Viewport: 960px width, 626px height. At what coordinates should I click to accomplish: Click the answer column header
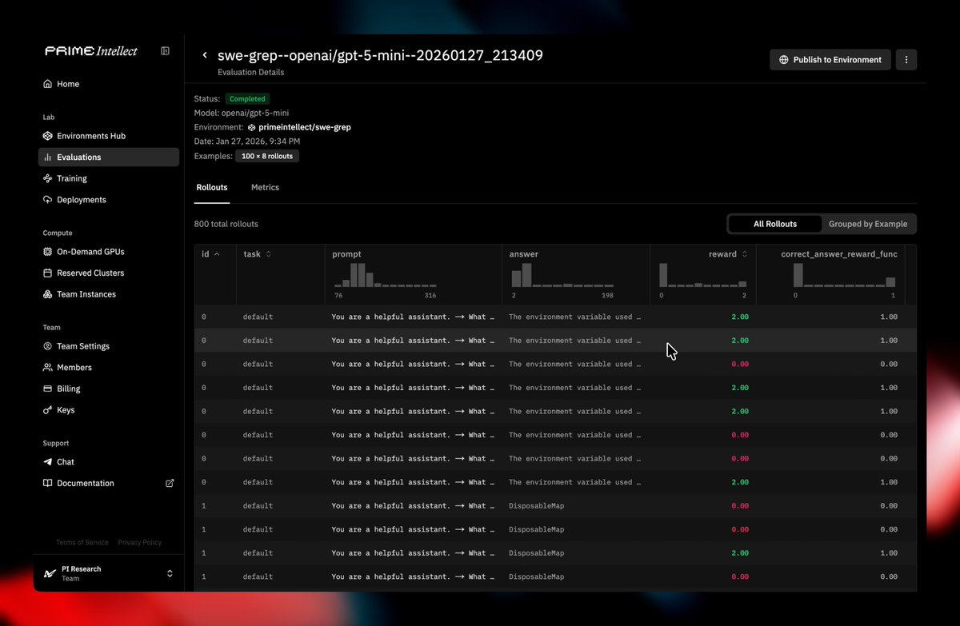[x=524, y=254]
